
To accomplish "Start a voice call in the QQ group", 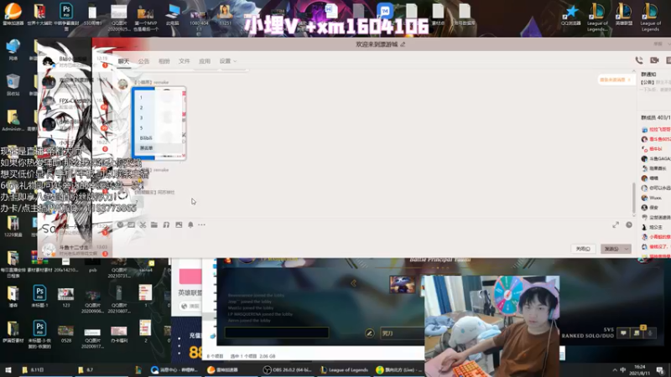I will (x=639, y=60).
